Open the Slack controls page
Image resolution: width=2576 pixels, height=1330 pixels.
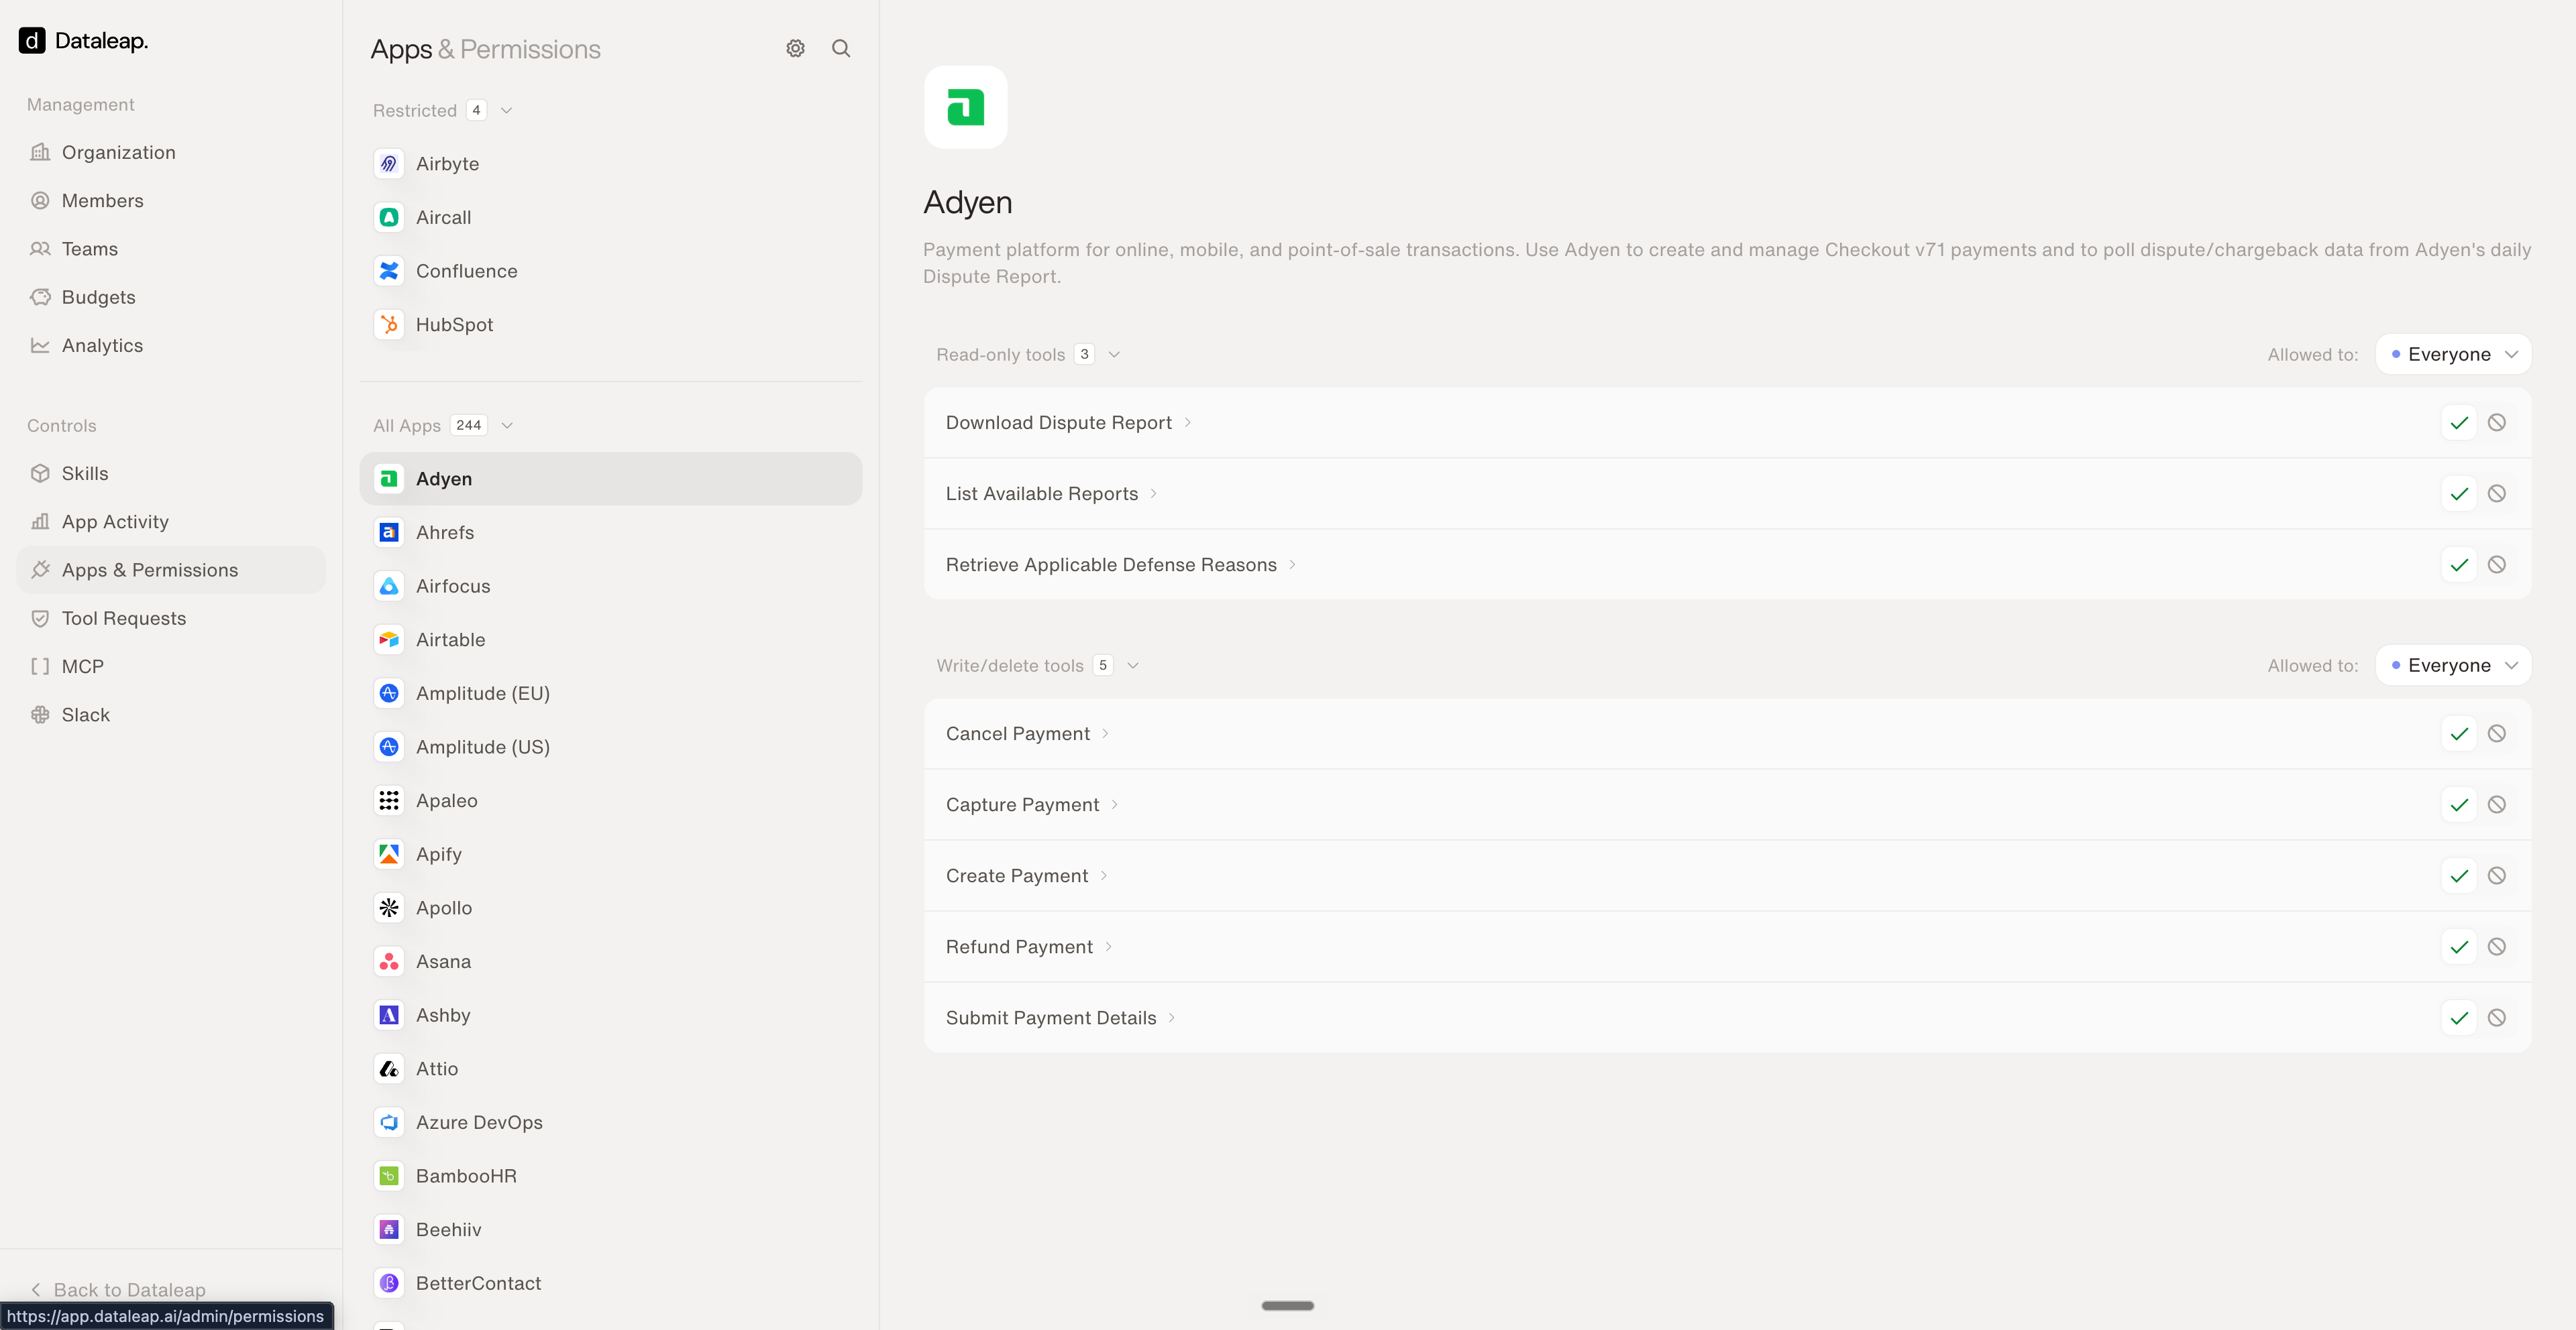coord(171,715)
